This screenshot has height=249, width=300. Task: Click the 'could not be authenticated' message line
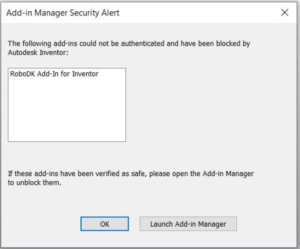(129, 44)
